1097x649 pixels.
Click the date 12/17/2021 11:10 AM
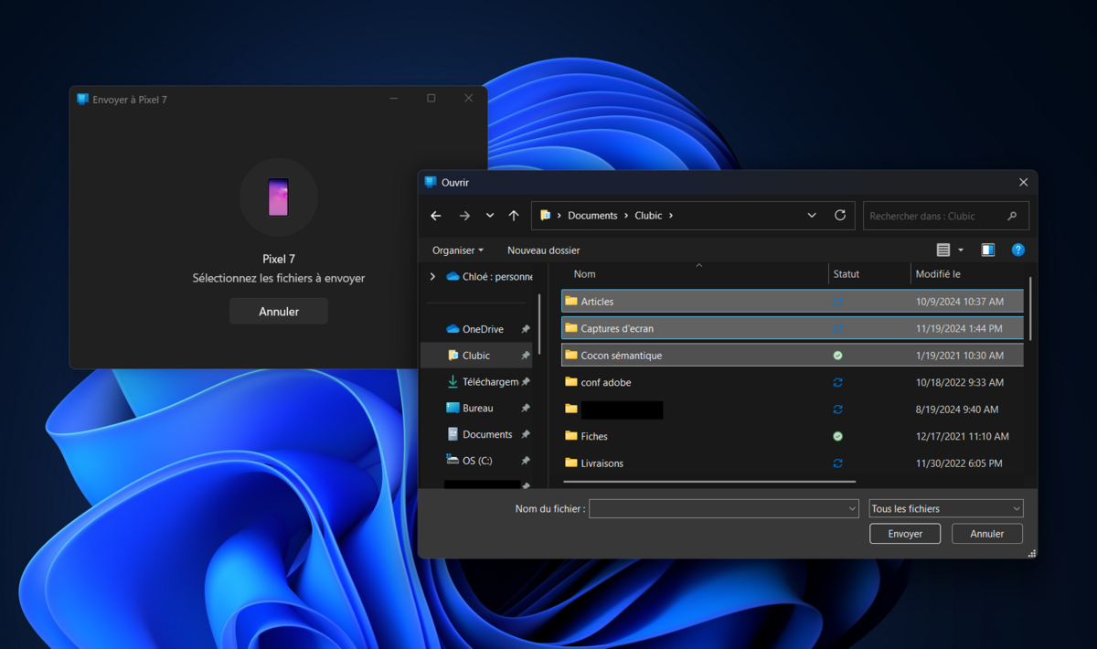[x=963, y=436]
